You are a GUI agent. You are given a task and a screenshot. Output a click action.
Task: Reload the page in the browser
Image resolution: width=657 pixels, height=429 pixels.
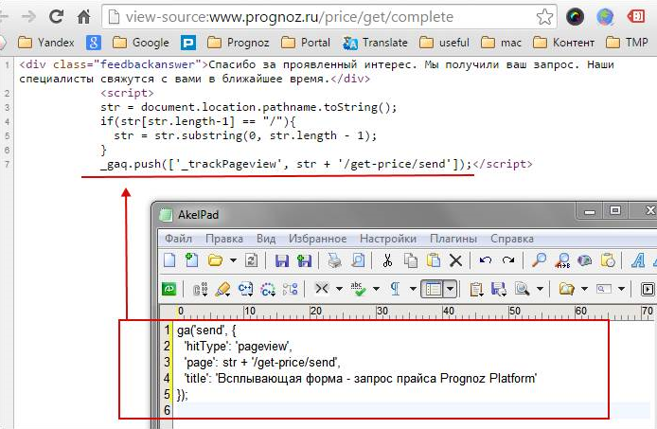point(57,16)
